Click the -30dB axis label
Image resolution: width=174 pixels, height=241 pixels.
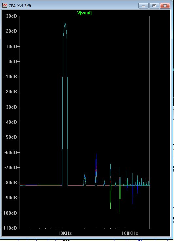11,107
